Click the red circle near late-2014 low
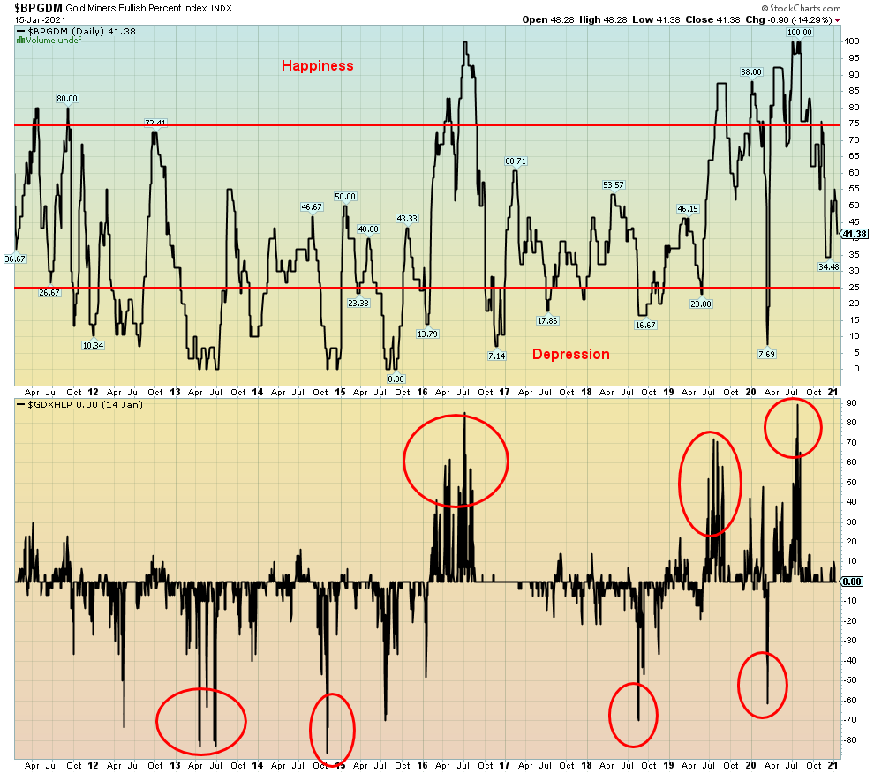 click(332, 730)
